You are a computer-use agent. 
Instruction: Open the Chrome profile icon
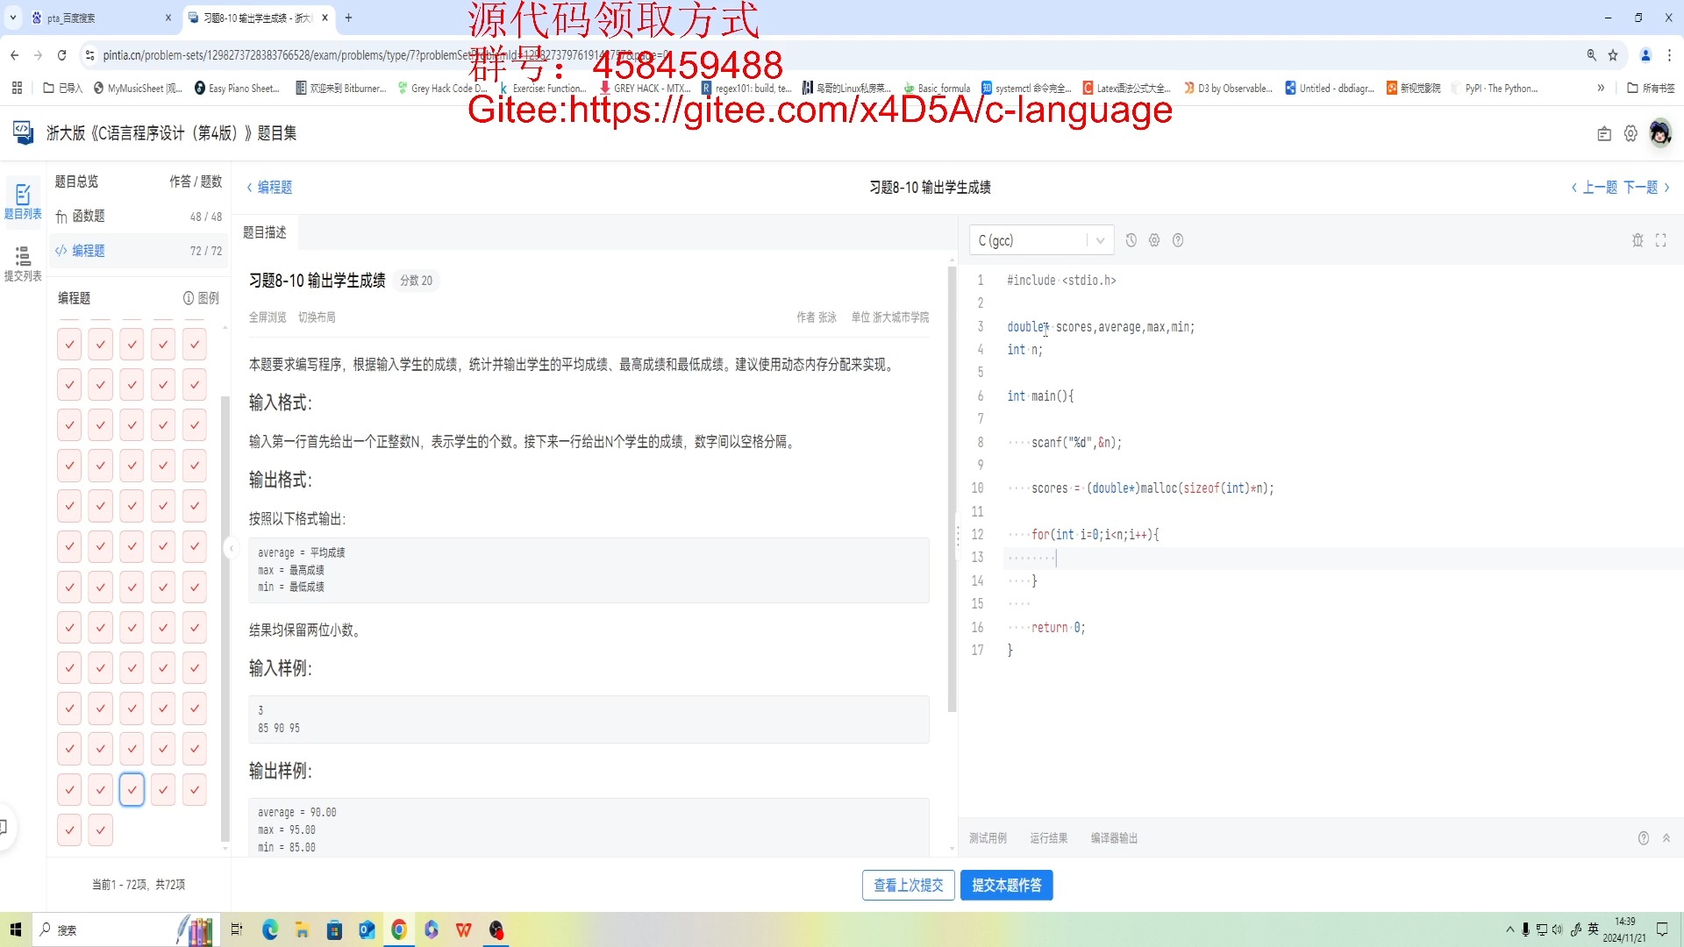click(1645, 55)
